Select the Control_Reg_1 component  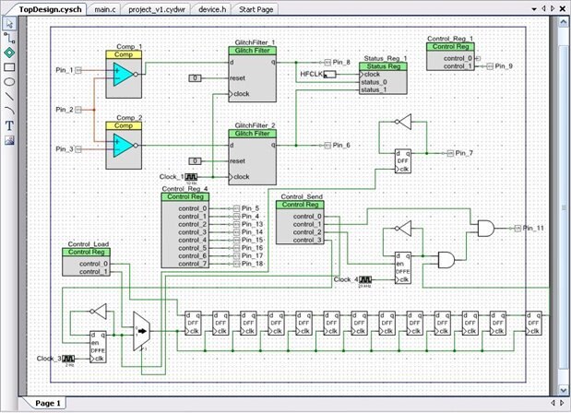[x=450, y=56]
